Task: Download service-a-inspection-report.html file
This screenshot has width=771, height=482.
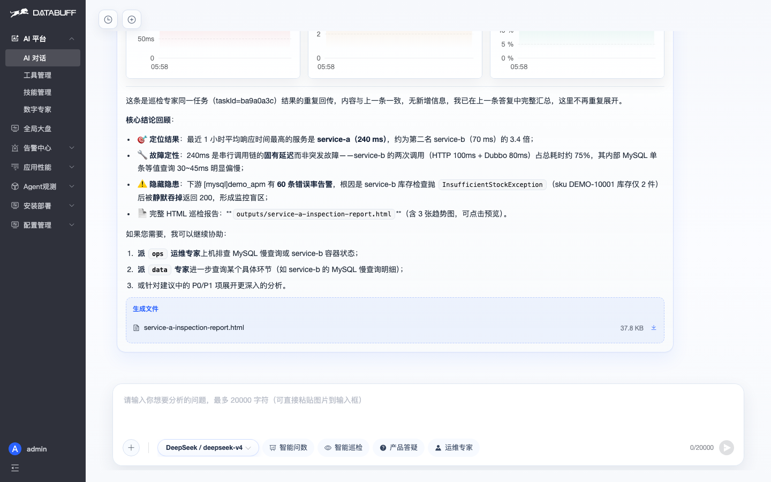Action: (x=654, y=328)
